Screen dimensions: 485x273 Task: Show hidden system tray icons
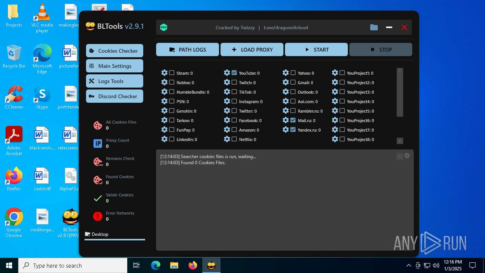pos(408,265)
